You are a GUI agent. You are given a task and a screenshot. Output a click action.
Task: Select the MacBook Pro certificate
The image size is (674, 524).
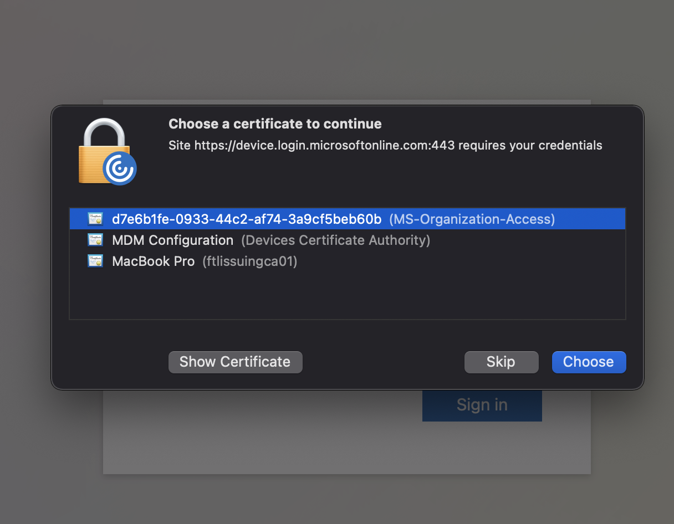point(153,261)
